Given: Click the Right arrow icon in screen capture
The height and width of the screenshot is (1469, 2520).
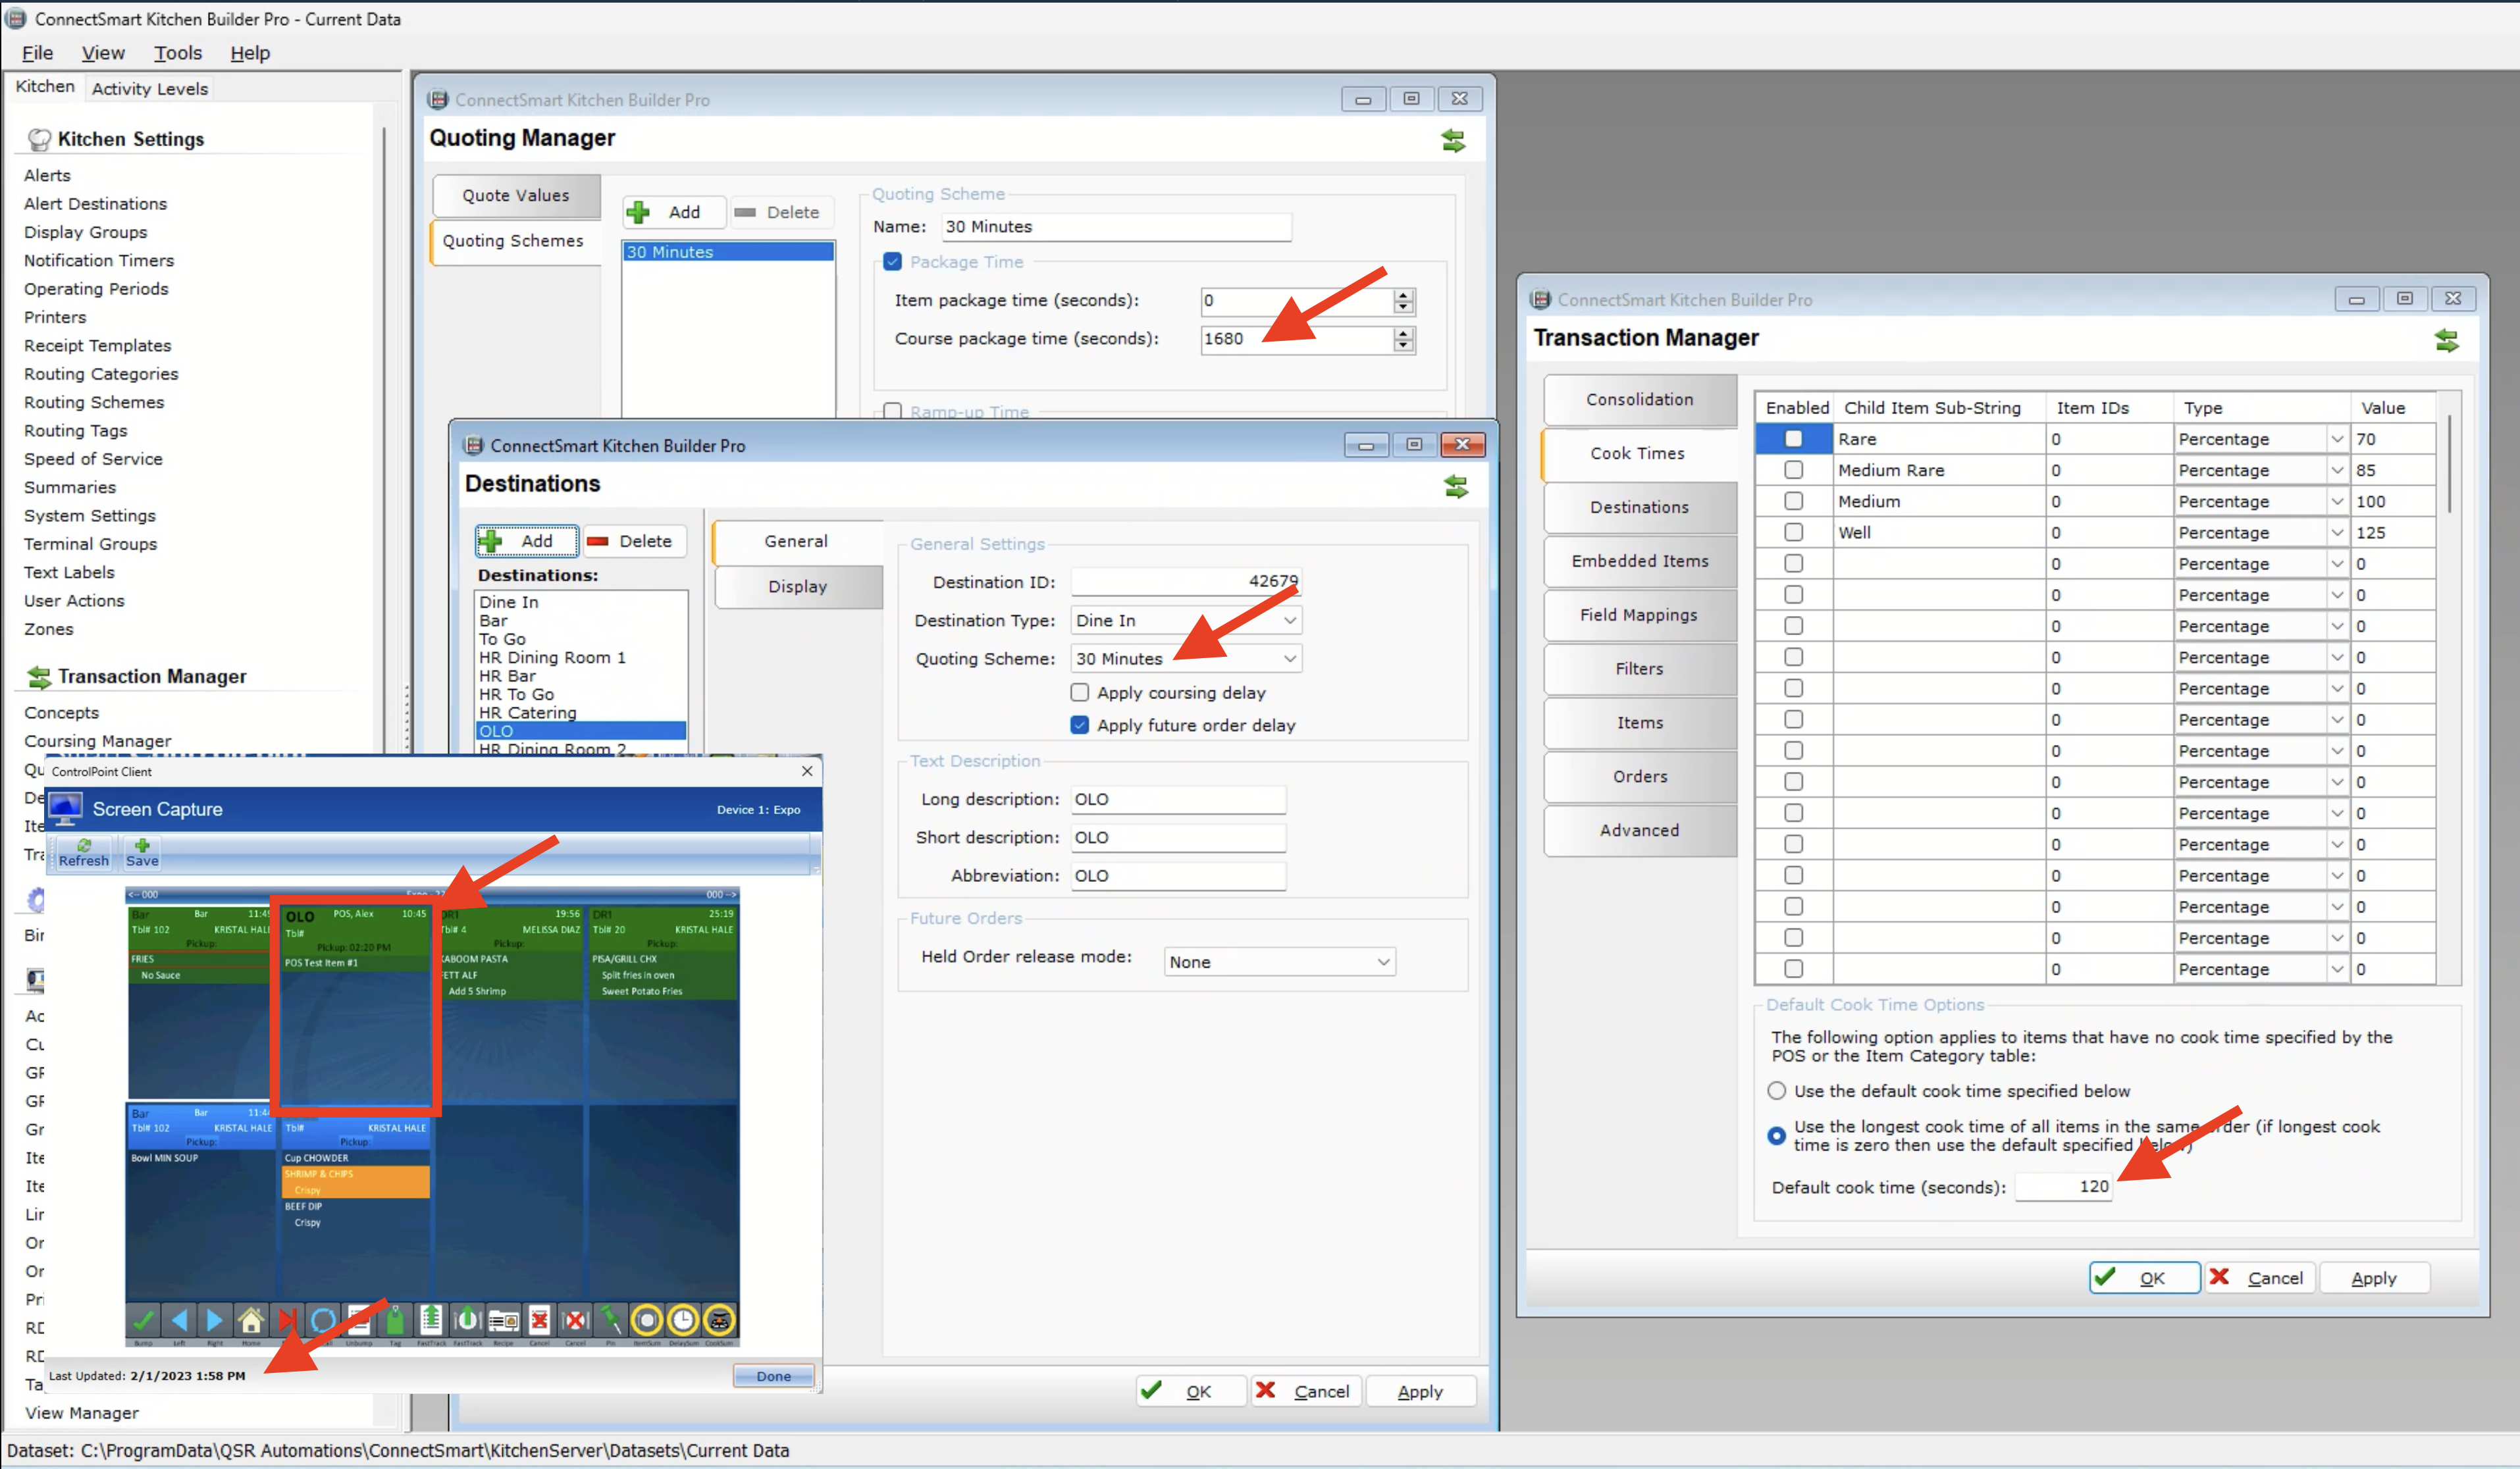Looking at the screenshot, I should coord(215,1320).
